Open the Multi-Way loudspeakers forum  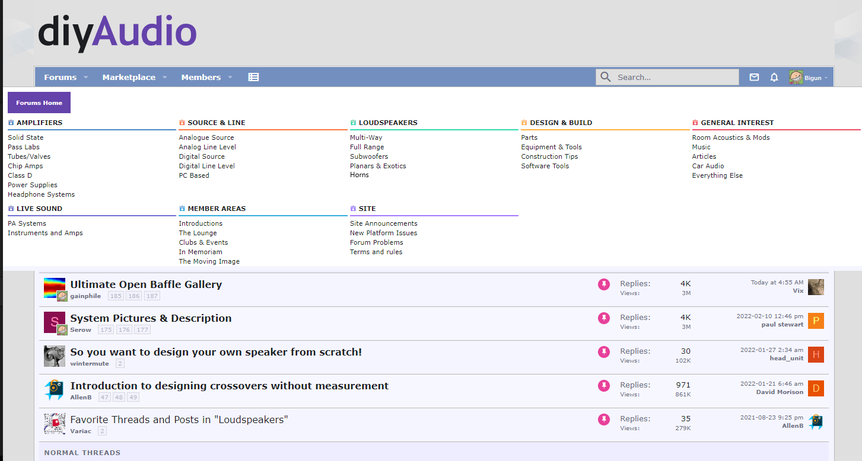coord(366,137)
